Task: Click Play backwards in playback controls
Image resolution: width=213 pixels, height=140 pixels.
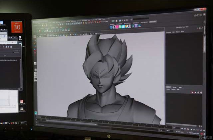Action: 191,129
